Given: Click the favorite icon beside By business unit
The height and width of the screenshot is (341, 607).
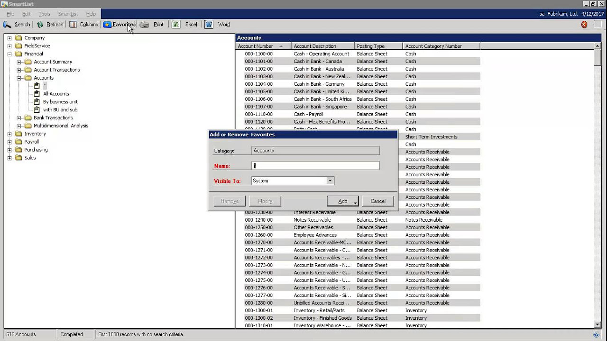Looking at the screenshot, I should coord(37,102).
